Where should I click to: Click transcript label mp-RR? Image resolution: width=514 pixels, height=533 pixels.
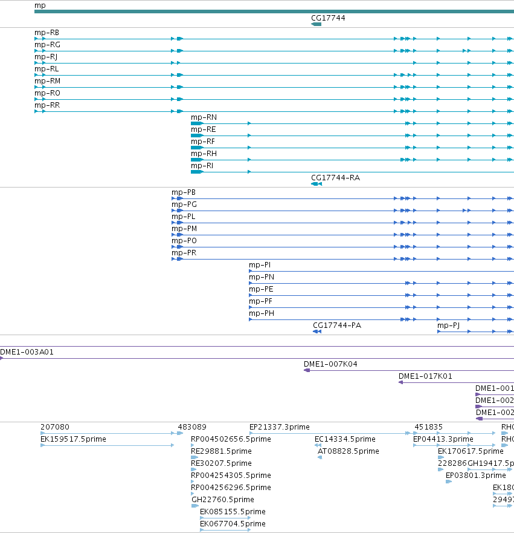pyautogui.click(x=47, y=105)
